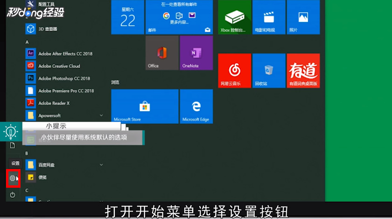This screenshot has width=392, height=219.
Task: Open 百度网盘 folder icon
Action: 30,165
